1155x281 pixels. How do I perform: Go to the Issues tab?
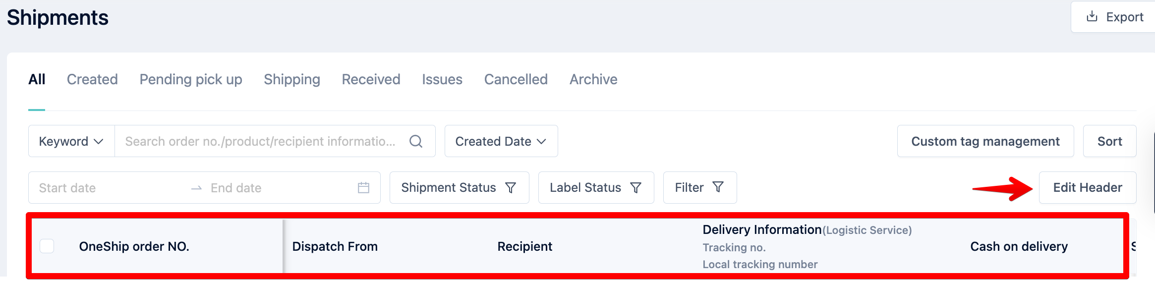point(442,79)
